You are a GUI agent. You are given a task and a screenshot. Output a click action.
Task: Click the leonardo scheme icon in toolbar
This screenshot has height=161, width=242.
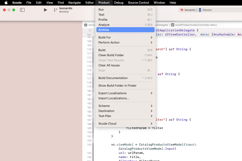[182, 10]
